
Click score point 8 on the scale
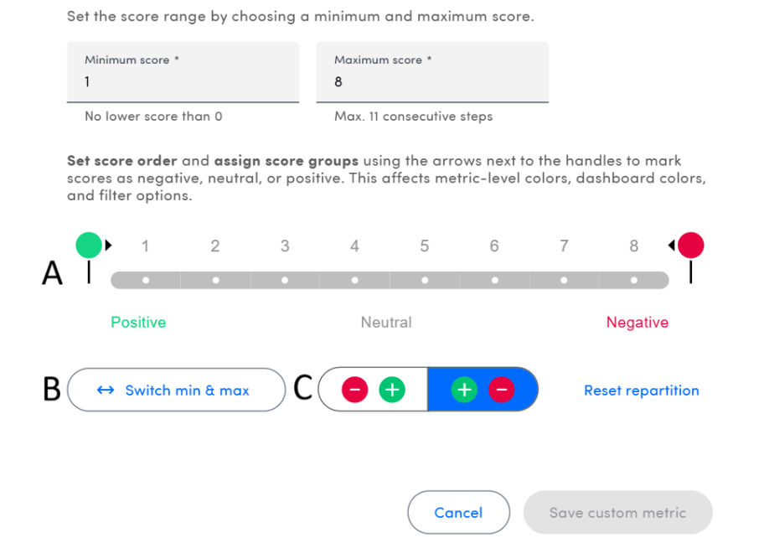[x=634, y=280]
